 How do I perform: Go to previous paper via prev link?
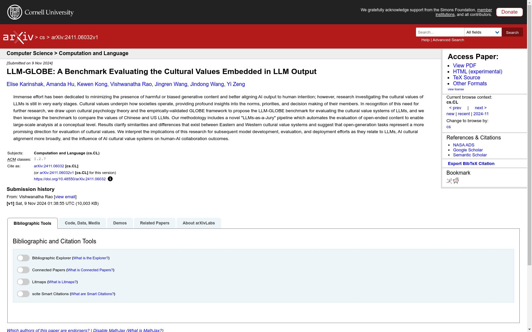pyautogui.click(x=455, y=108)
